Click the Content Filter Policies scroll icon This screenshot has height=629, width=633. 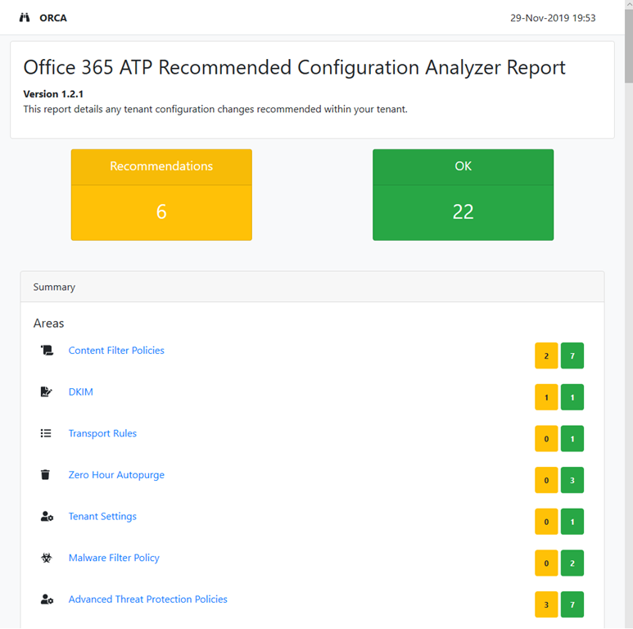[47, 351]
